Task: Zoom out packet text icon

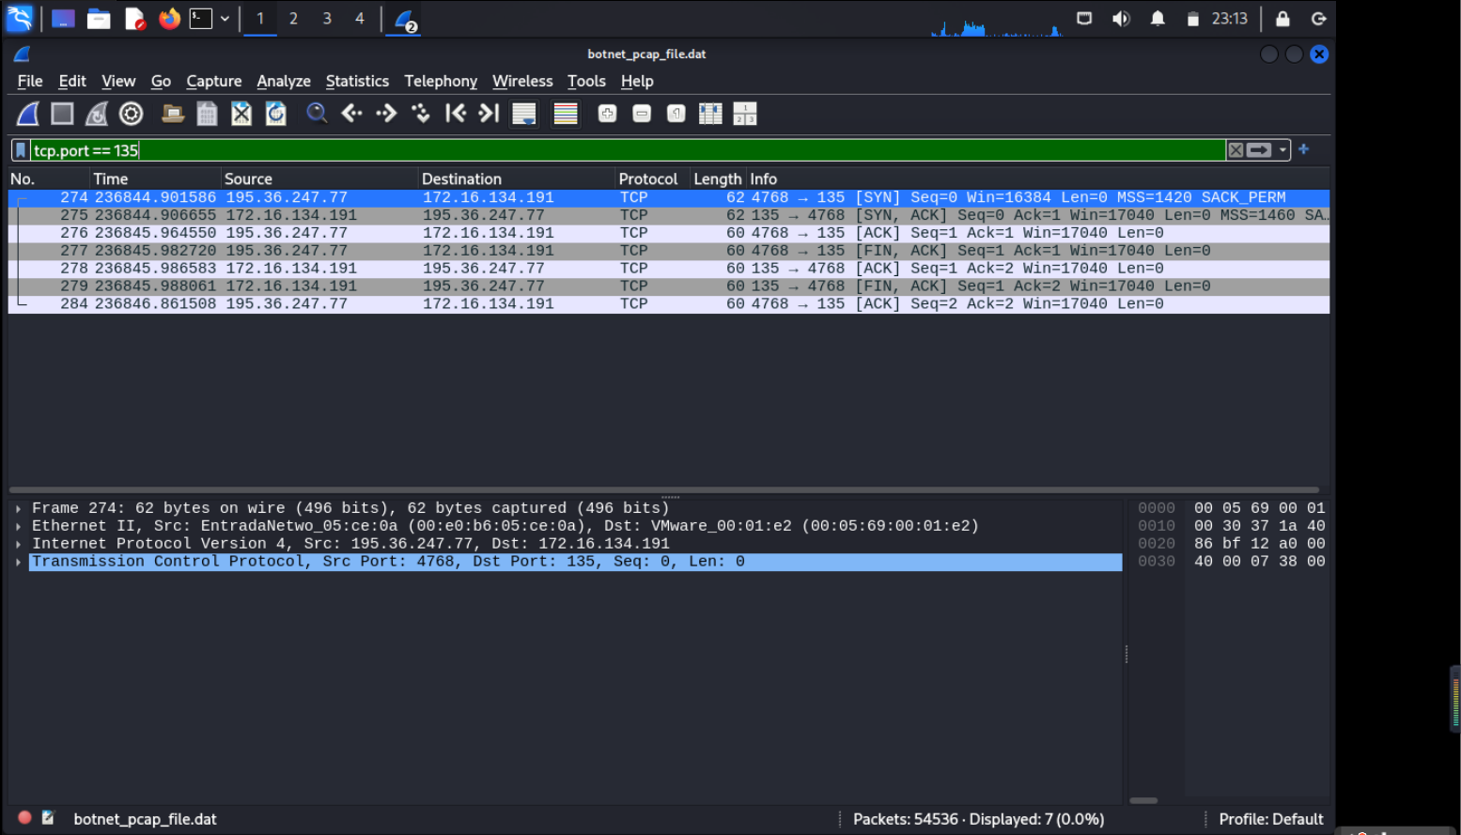Action: click(642, 114)
